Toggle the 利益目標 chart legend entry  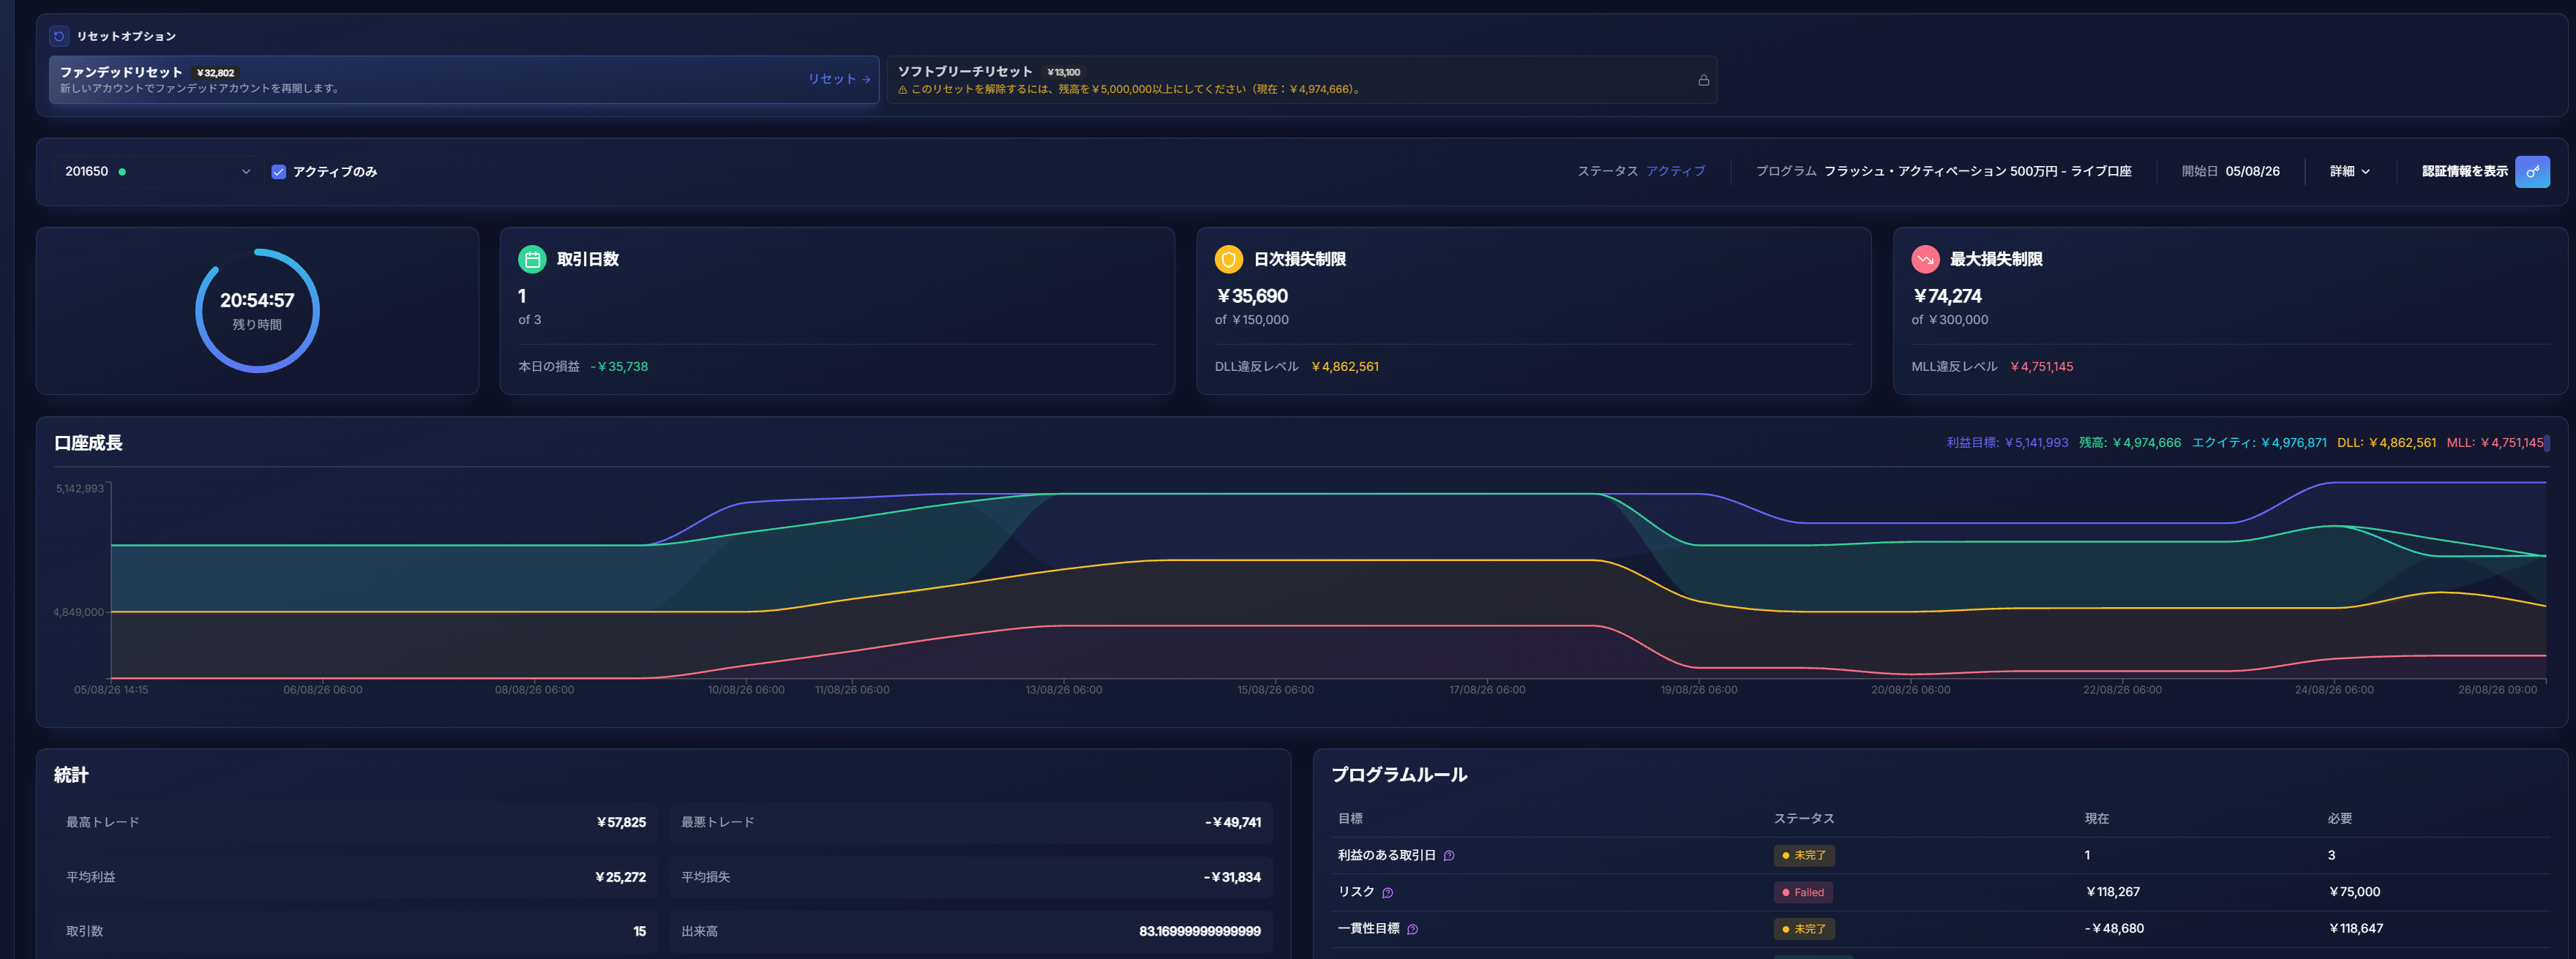2006,442
